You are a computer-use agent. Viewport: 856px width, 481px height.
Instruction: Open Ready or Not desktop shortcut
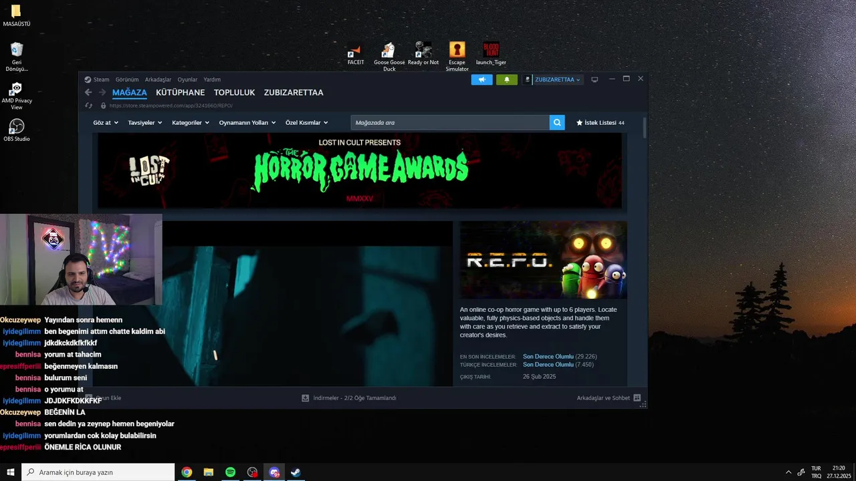point(423,53)
